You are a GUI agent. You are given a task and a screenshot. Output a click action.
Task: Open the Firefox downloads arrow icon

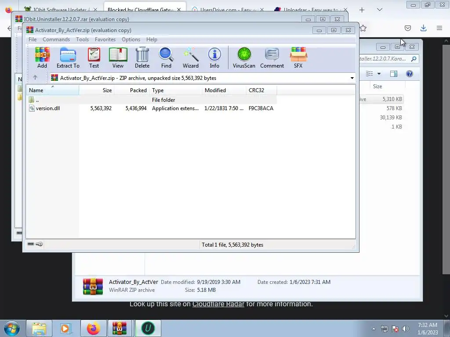point(423,28)
